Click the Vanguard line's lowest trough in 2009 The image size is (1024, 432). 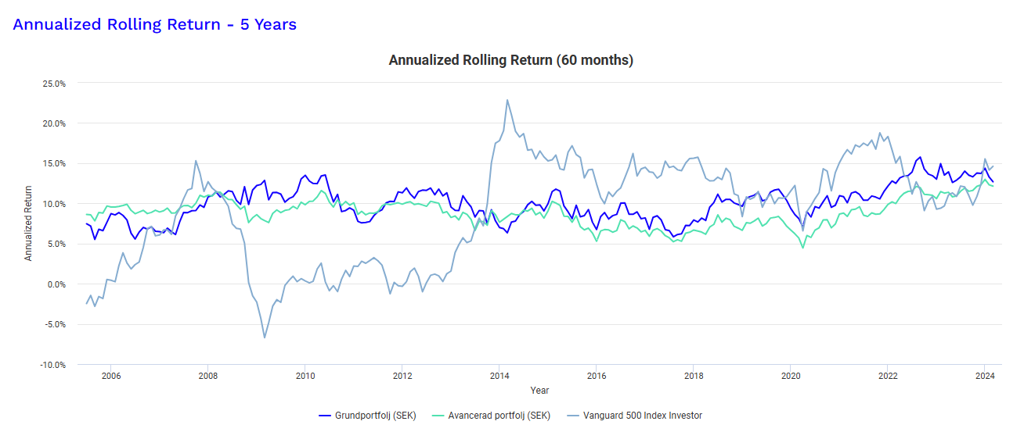pyautogui.click(x=265, y=337)
